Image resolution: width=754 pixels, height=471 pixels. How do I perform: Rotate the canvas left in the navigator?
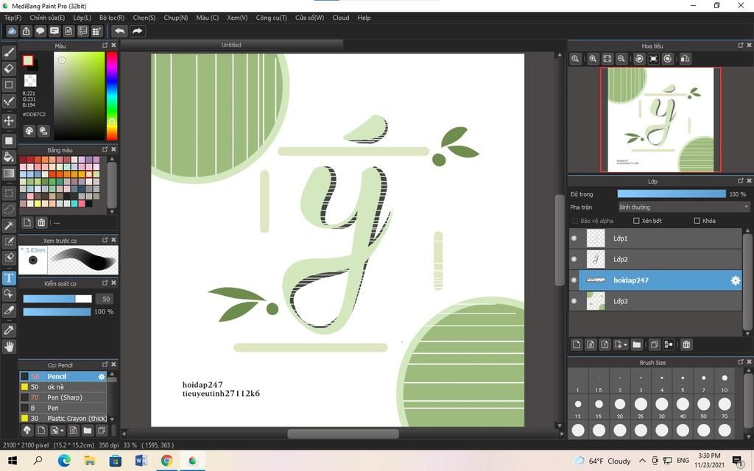click(x=639, y=59)
